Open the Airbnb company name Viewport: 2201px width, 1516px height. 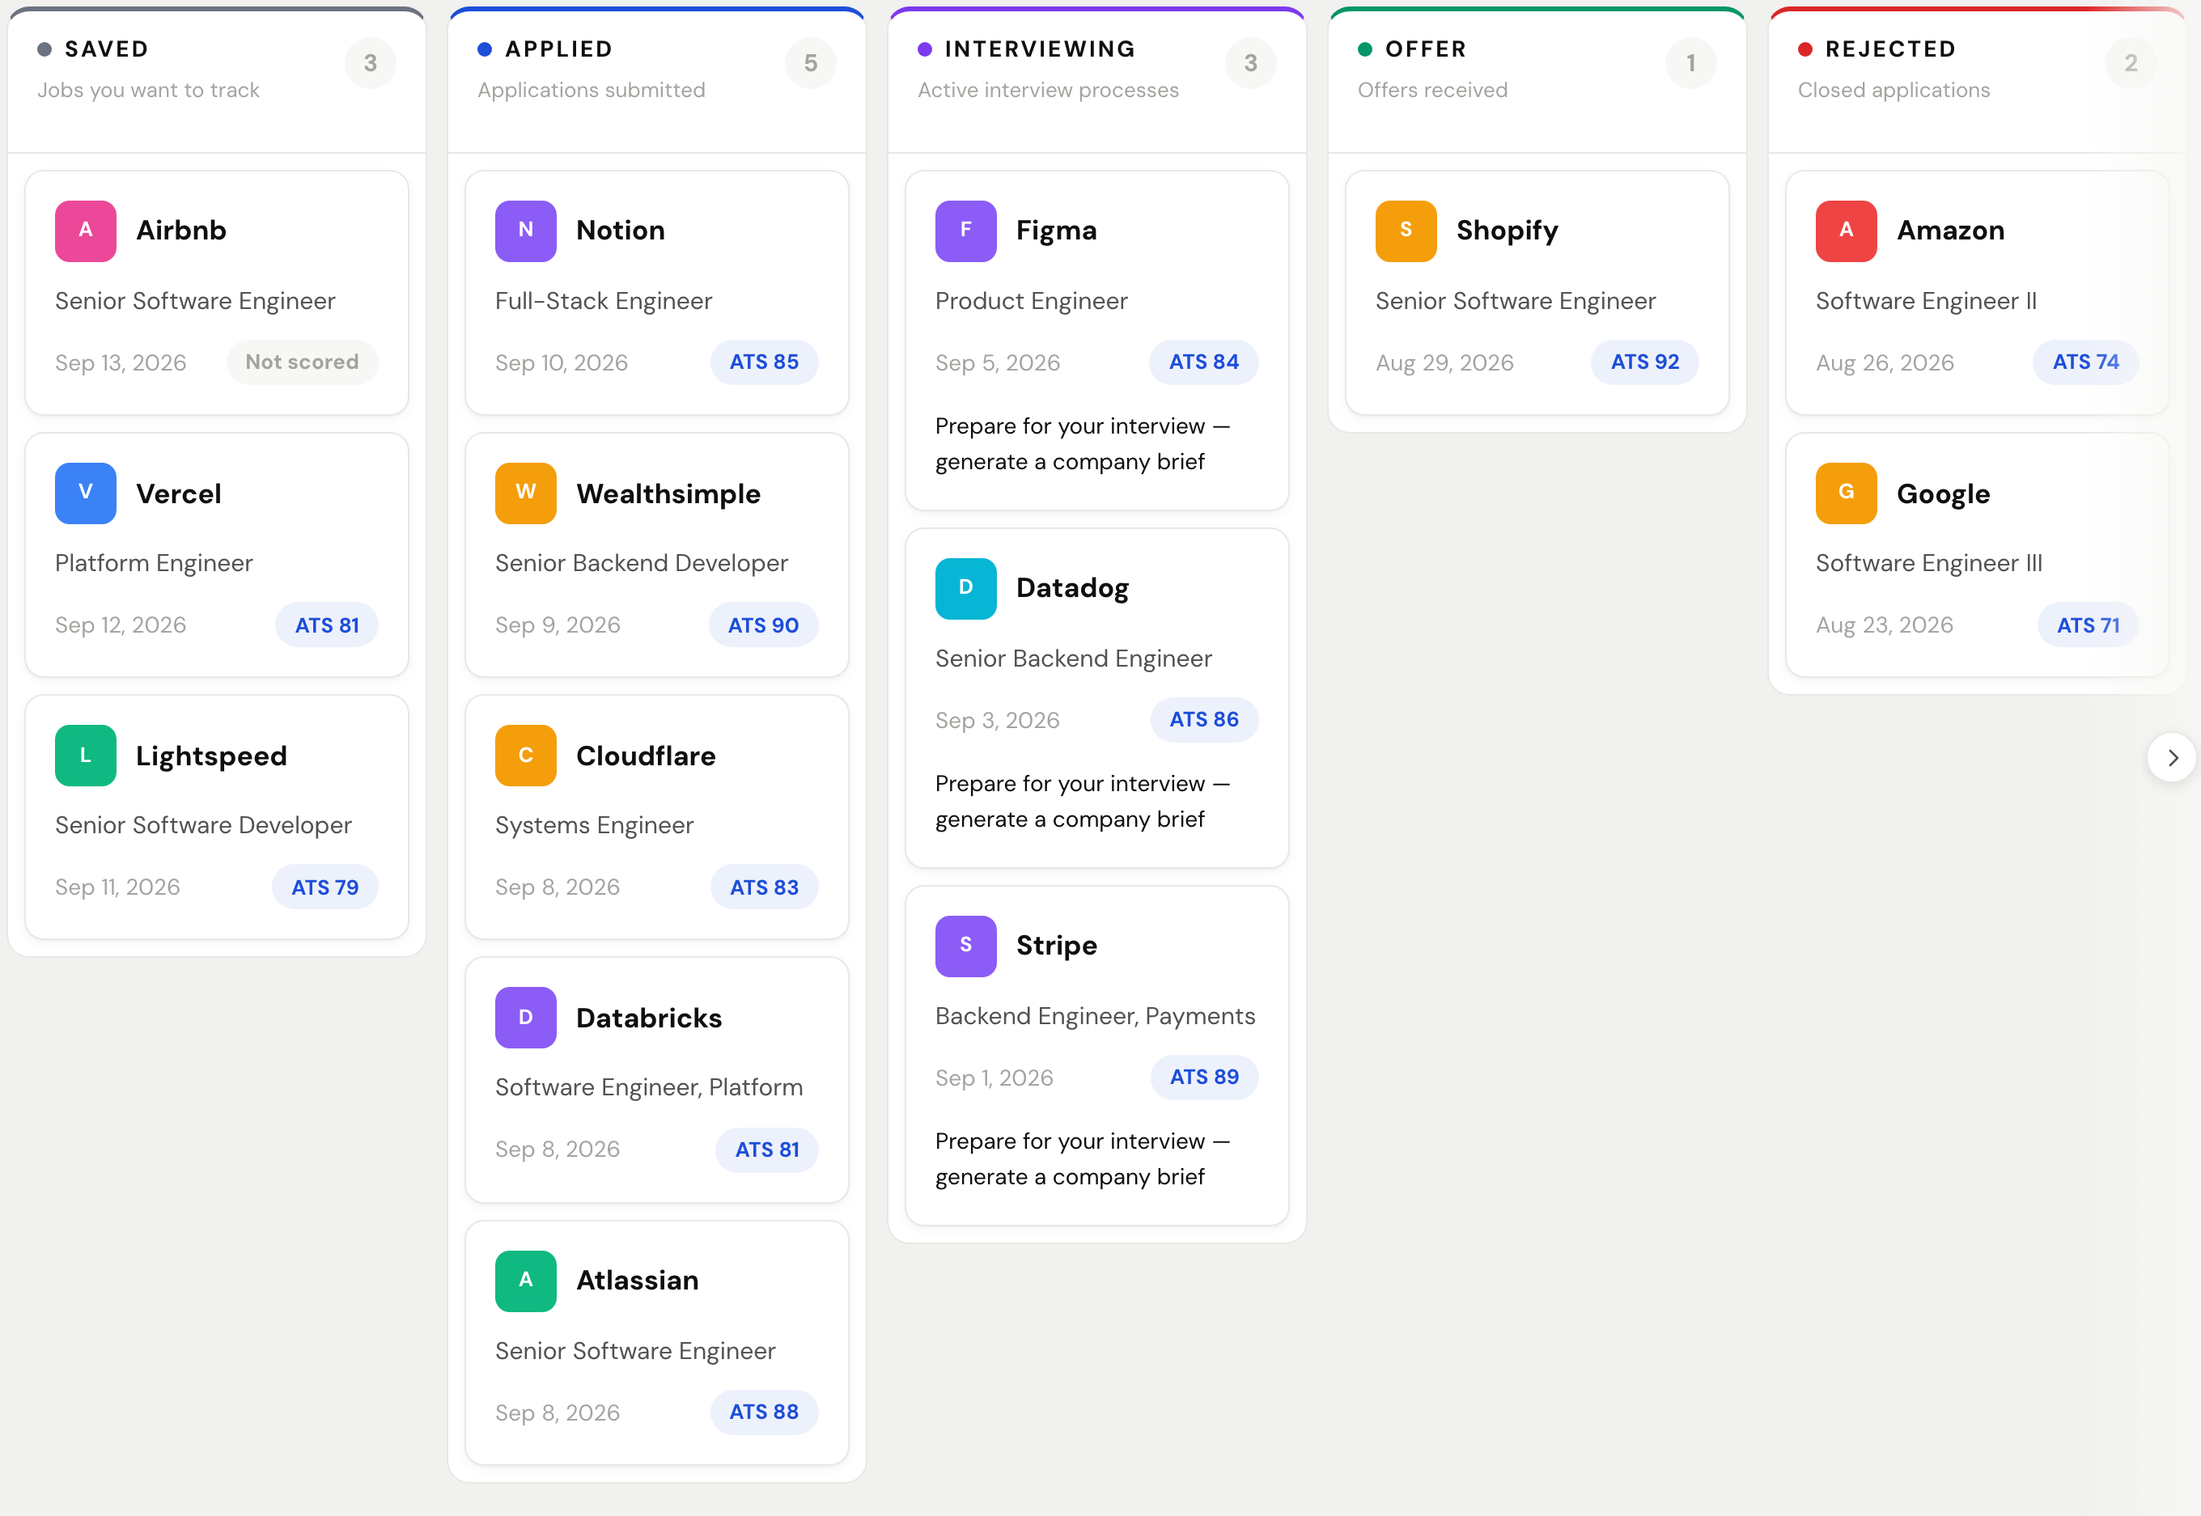click(181, 231)
